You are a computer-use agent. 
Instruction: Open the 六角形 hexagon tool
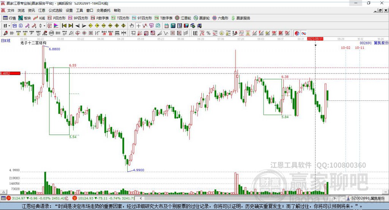(x=220, y=18)
